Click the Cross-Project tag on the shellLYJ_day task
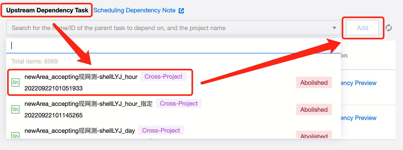403x150 pixels. click(161, 131)
